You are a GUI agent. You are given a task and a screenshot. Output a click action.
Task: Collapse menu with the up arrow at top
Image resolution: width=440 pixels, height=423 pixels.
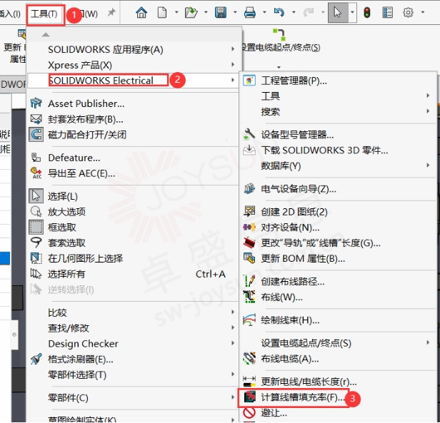(46, 34)
